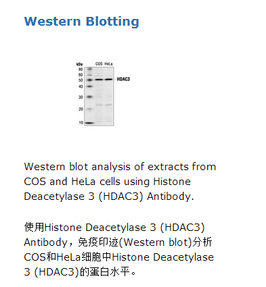Image resolution: width=266 pixels, height=287 pixels.
Task: Click the Western Blotting heading
Action: [81, 22]
